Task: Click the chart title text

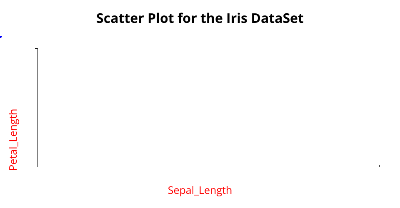Action: [200, 18]
